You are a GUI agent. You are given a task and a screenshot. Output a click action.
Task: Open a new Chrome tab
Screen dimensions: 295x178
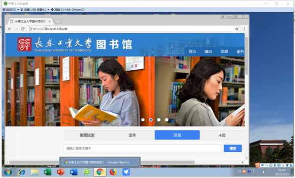coord(58,22)
